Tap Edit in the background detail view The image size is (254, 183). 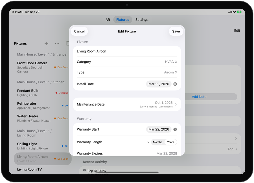pos(237,30)
